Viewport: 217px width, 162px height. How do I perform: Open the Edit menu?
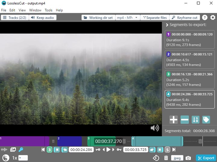(12, 10)
